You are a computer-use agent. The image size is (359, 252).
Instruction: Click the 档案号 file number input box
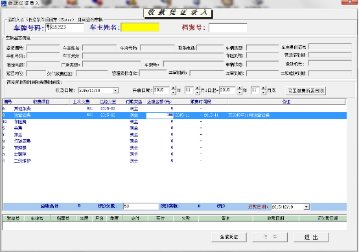tap(228, 27)
